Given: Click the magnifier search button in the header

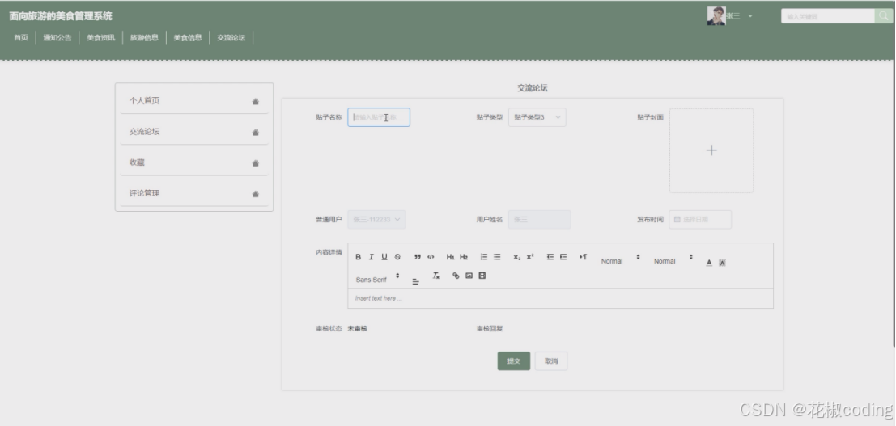Looking at the screenshot, I should point(883,16).
